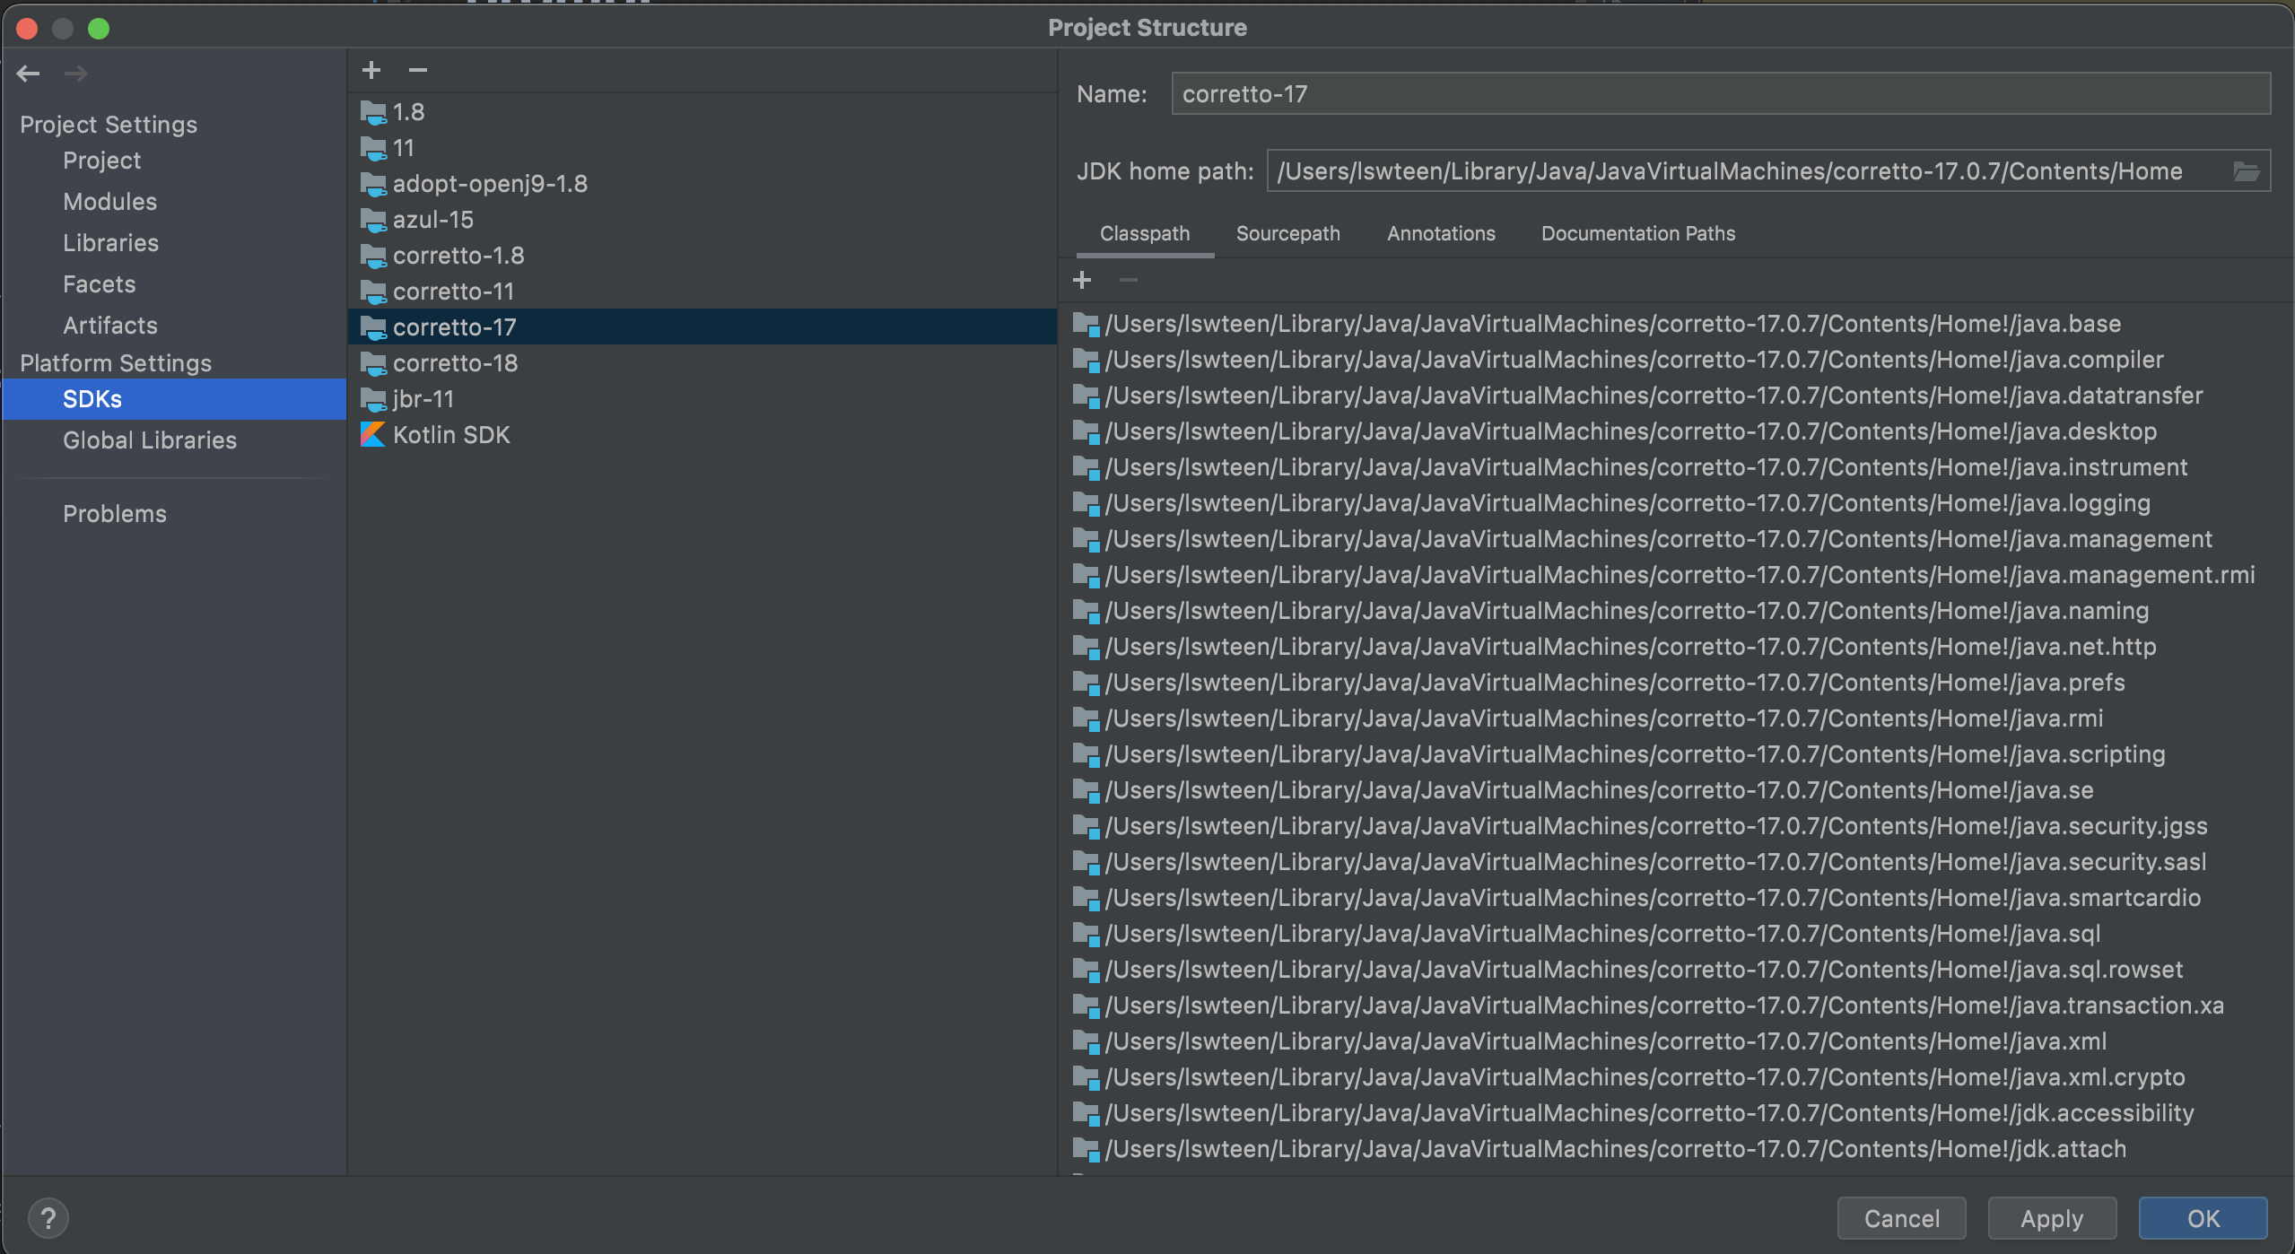Click the back navigation arrow
The width and height of the screenshot is (2295, 1254).
coord(29,74)
